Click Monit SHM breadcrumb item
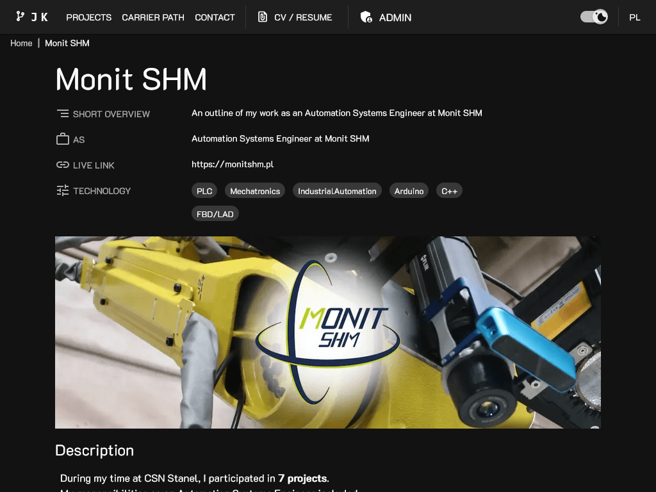Screen dimensions: 656x492 coord(67,43)
